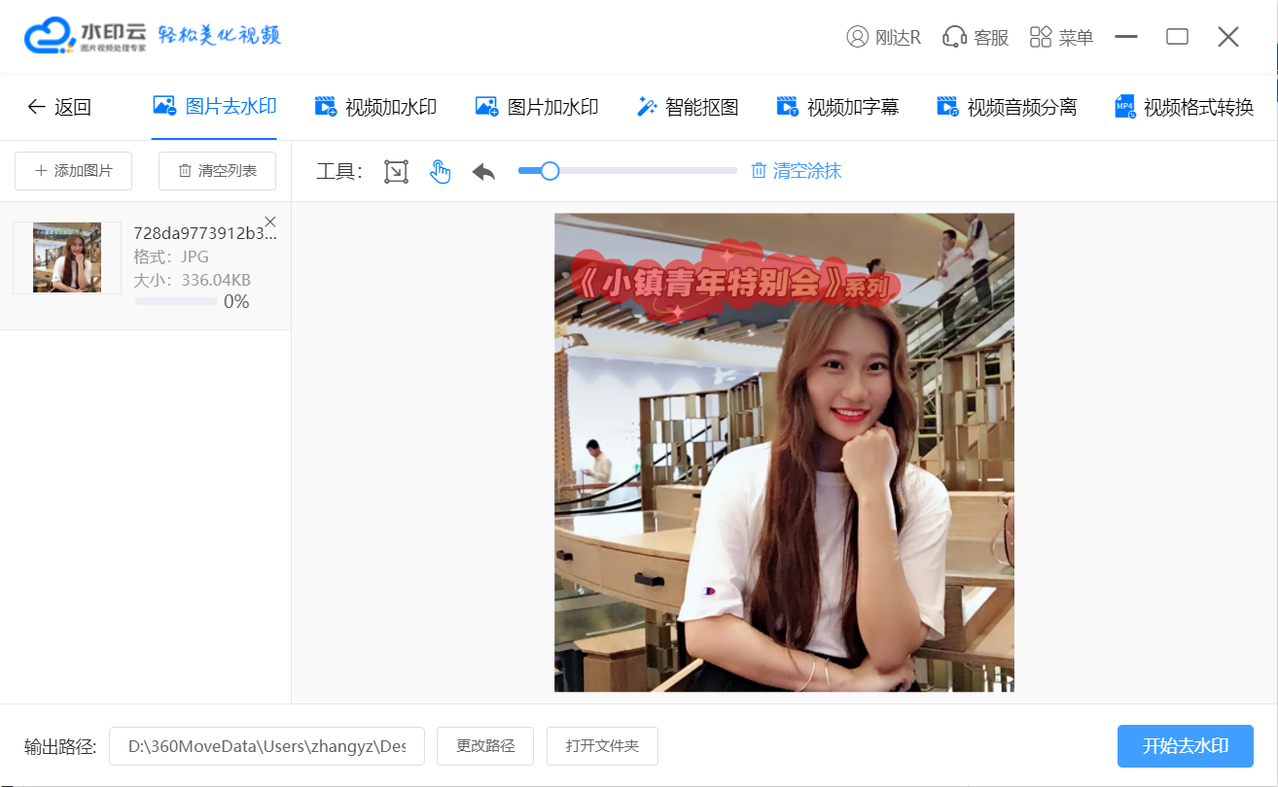The height and width of the screenshot is (787, 1278).
Task: Go to 智能抠图 tab
Action: (x=688, y=107)
